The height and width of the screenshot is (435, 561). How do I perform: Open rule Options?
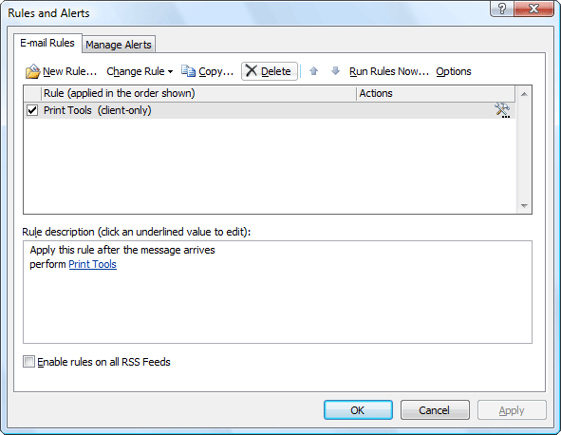pos(454,71)
